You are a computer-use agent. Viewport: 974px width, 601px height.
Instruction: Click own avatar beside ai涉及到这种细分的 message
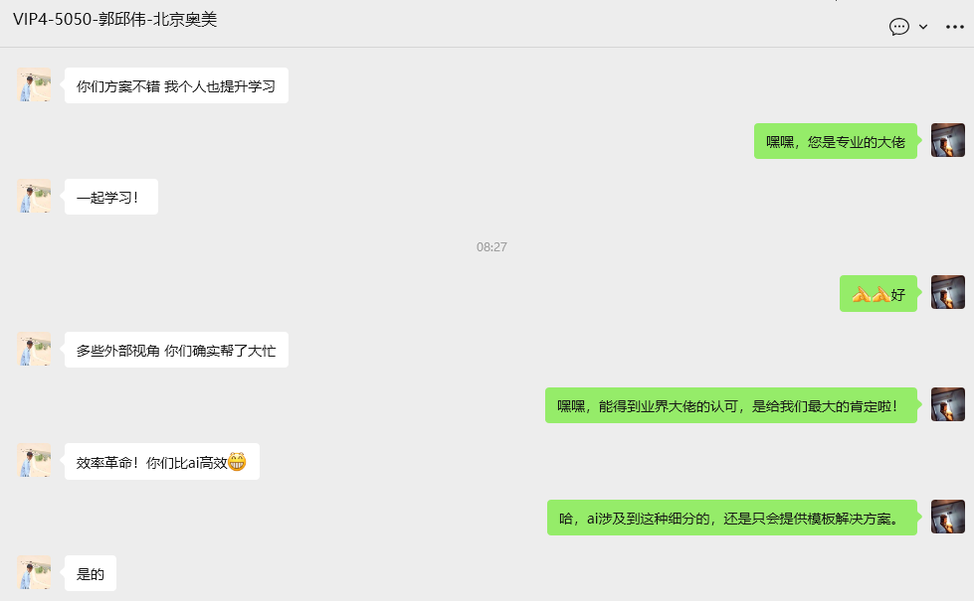point(947,517)
